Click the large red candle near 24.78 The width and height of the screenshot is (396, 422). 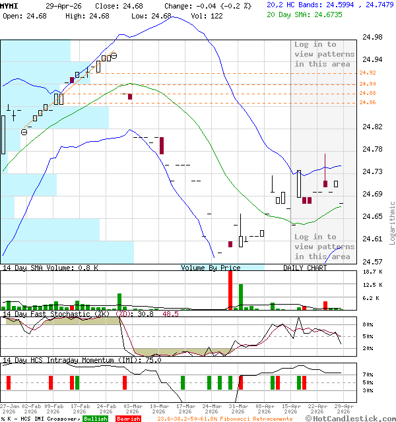[161, 146]
